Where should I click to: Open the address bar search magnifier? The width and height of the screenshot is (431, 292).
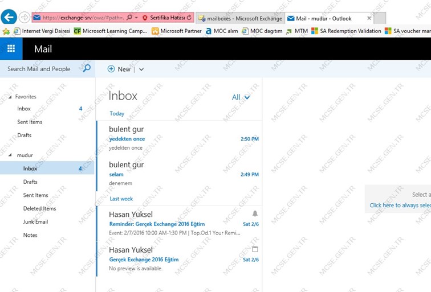[129, 18]
